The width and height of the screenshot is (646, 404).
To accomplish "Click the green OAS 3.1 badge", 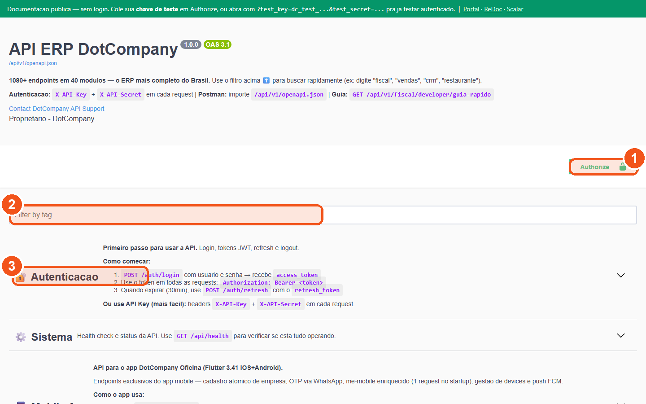I will point(218,44).
